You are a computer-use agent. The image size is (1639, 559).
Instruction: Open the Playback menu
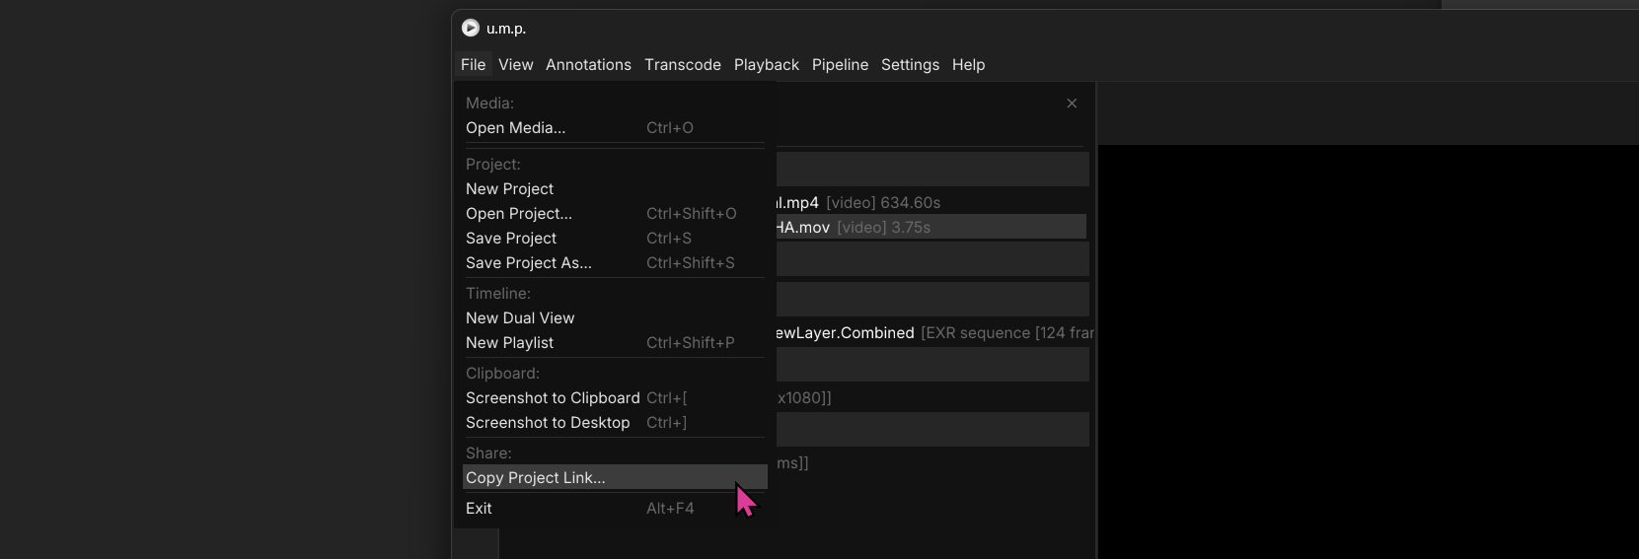tap(766, 65)
